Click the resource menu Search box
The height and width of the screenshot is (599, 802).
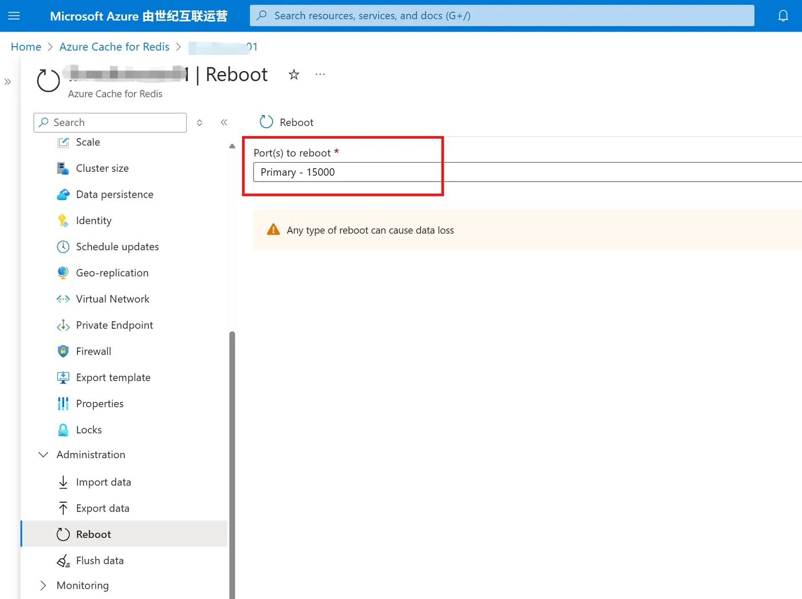(x=110, y=123)
